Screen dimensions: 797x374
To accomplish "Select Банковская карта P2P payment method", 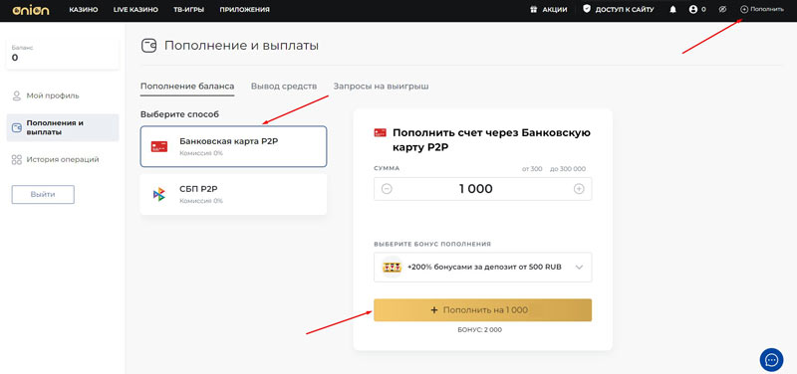I will [x=233, y=146].
